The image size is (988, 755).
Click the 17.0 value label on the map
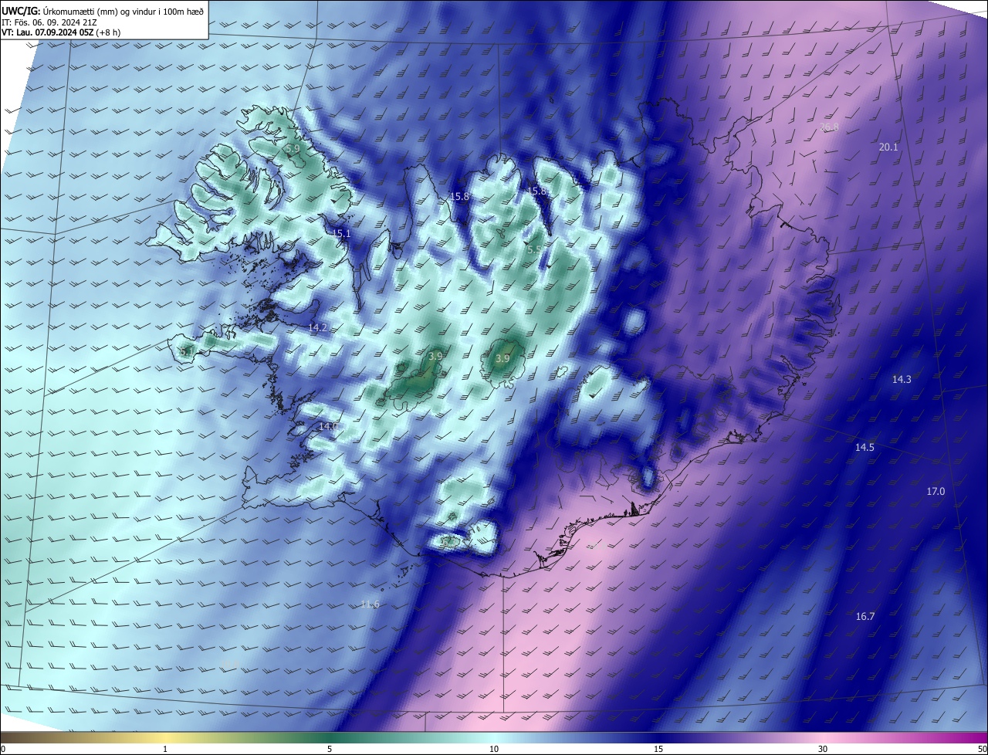pos(936,492)
